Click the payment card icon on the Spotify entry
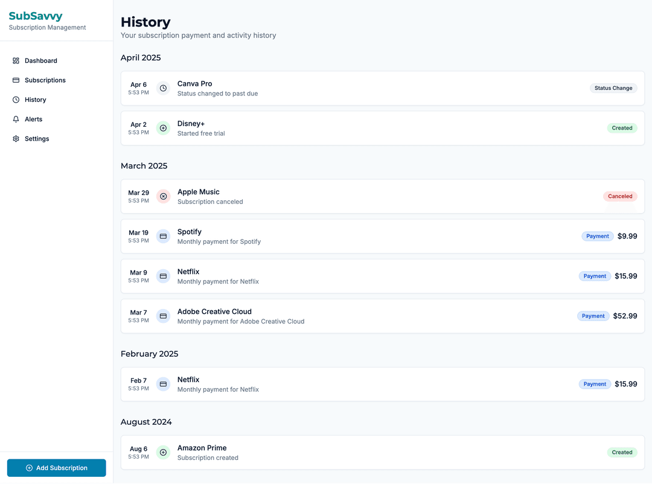Image resolution: width=652 pixels, height=484 pixels. point(163,236)
